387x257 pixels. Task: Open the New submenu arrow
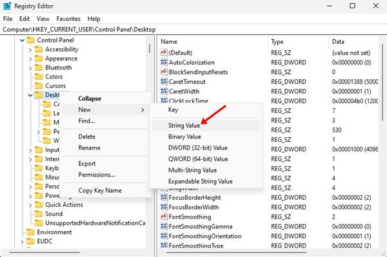coord(143,110)
